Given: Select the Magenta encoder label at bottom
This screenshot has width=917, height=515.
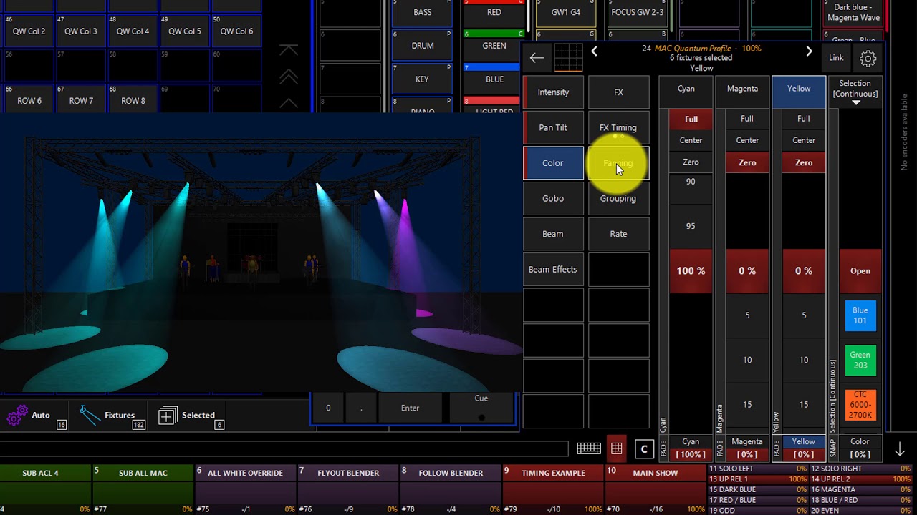Looking at the screenshot, I should click(747, 448).
